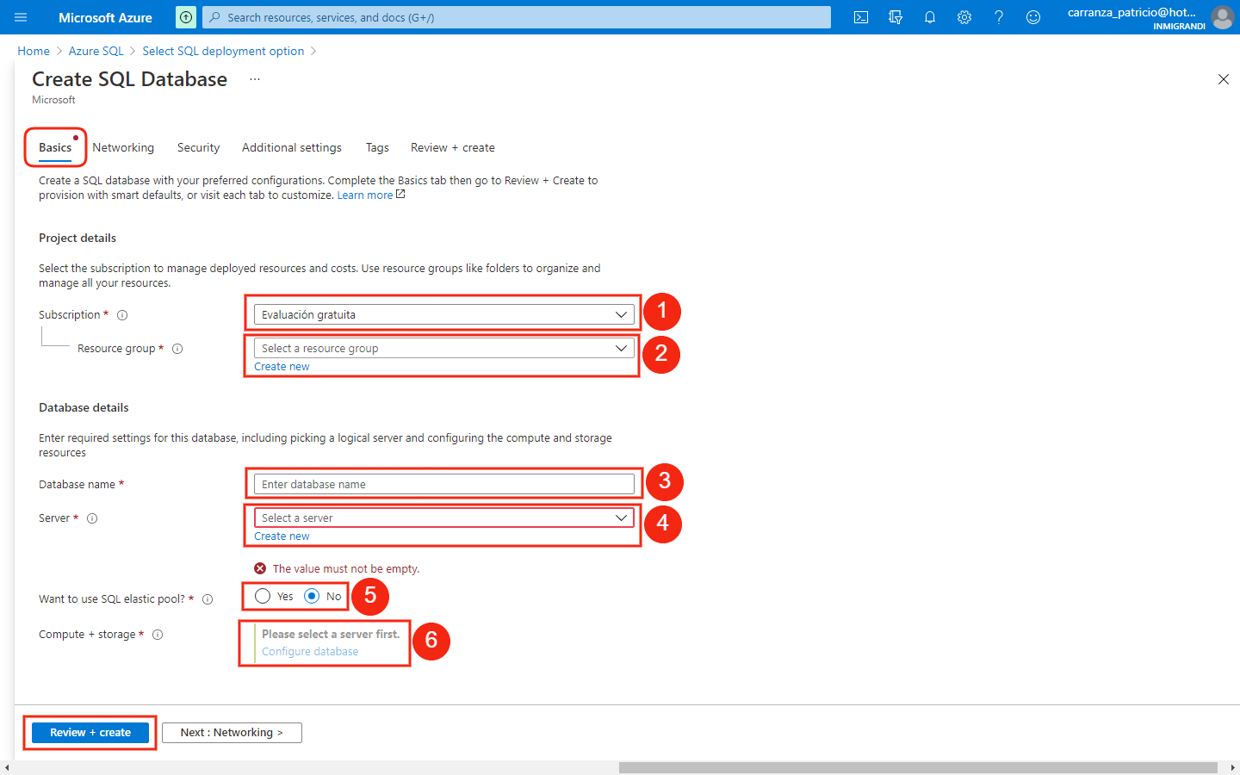Viewport: 1240px width, 775px height.
Task: Click the 'The value must not be empty.' message
Action: coord(346,569)
